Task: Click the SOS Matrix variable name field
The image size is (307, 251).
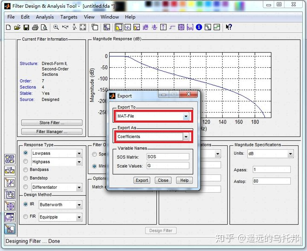Action: point(168,157)
